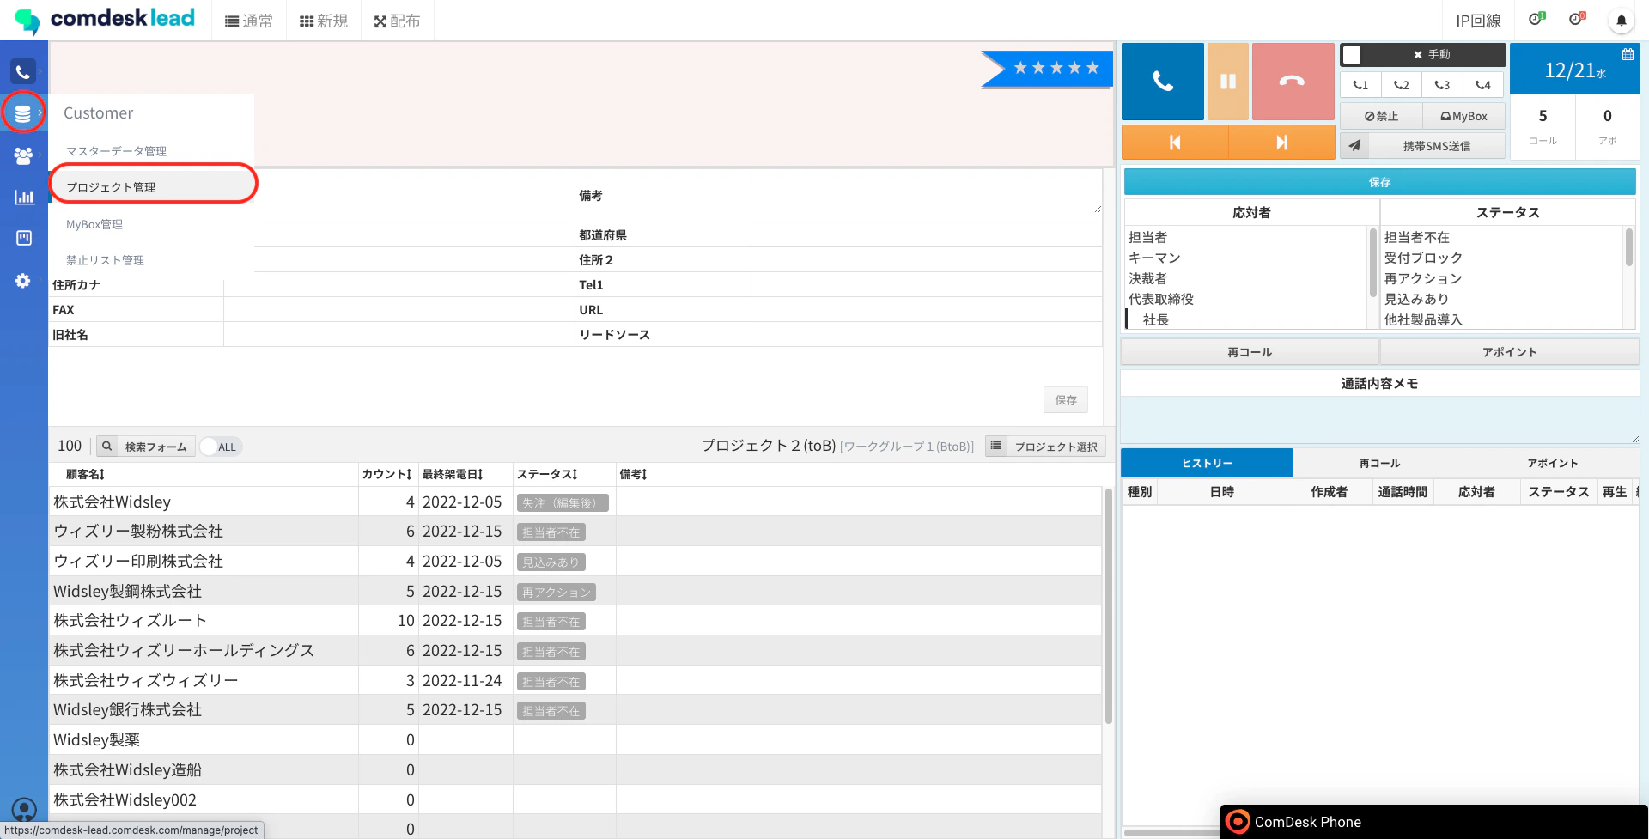The width and height of the screenshot is (1649, 839).
Task: Click the five-star rating ribbon
Action: (1047, 69)
